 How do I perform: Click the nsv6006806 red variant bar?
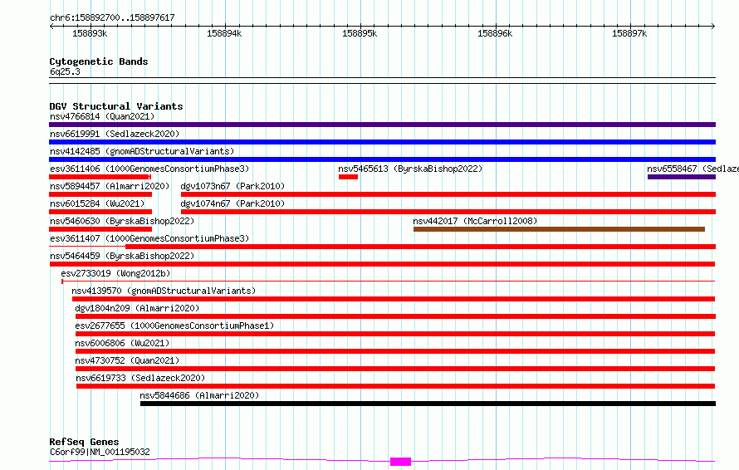(395, 351)
